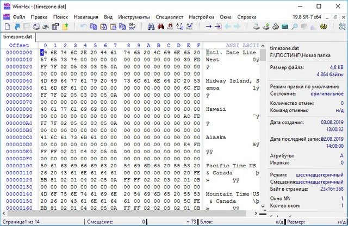Screen dimensions: 348x226
Task: Open the Файл menu
Action: 19,17
